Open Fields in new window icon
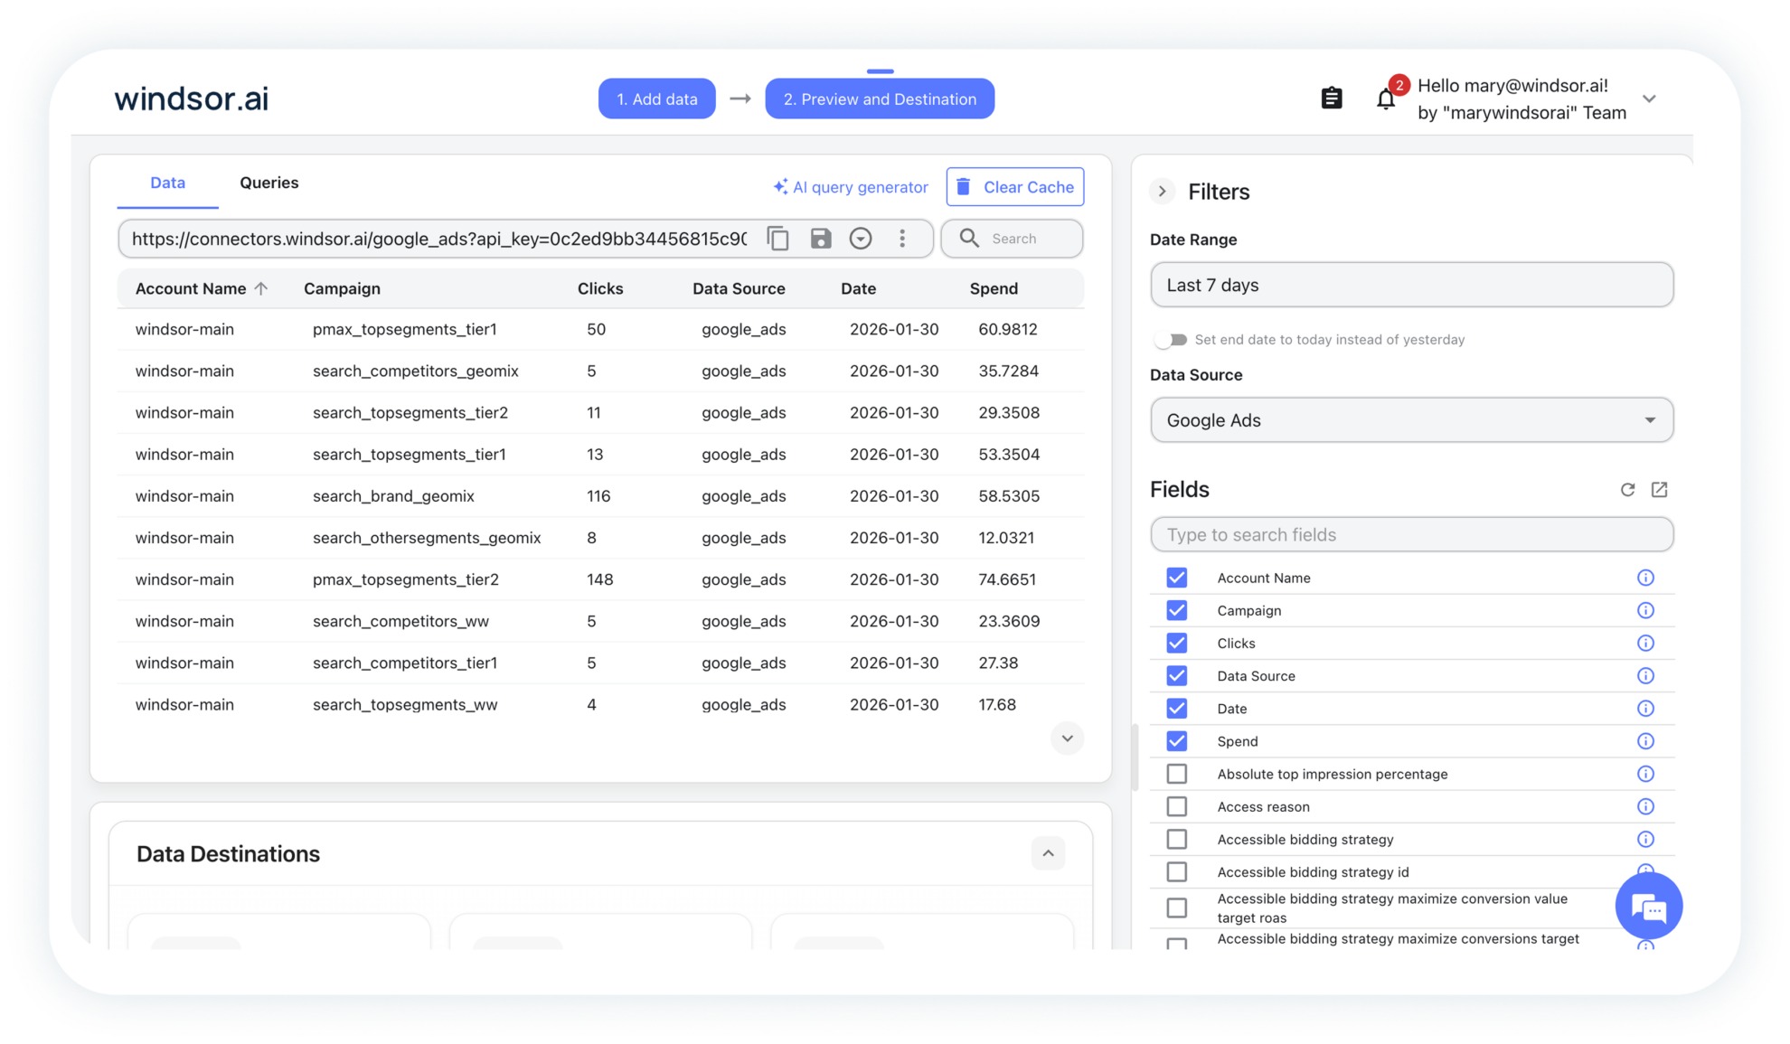Screen dimensions: 1790x1044 point(1659,490)
